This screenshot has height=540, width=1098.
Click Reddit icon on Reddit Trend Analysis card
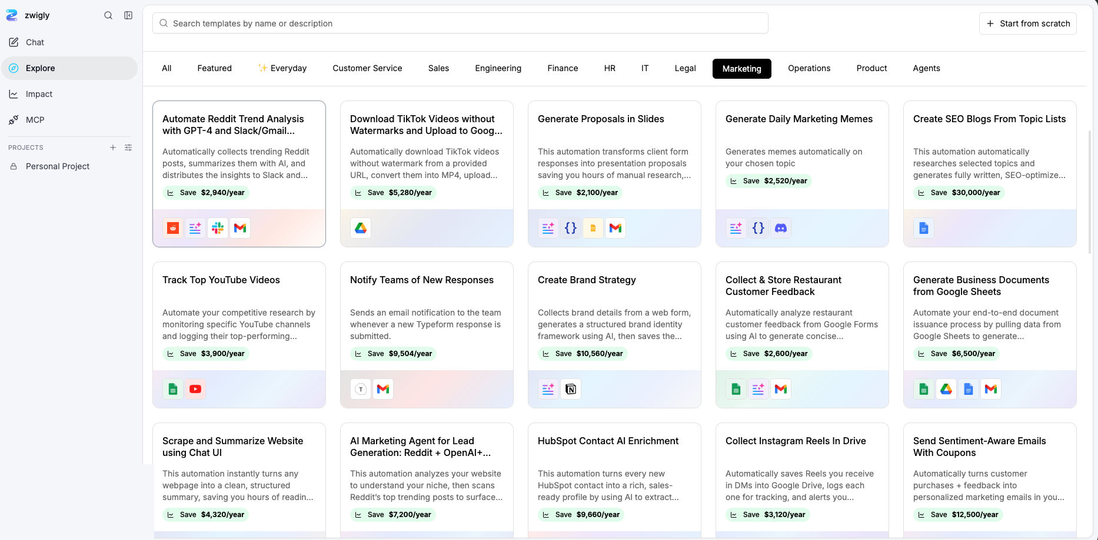click(173, 228)
